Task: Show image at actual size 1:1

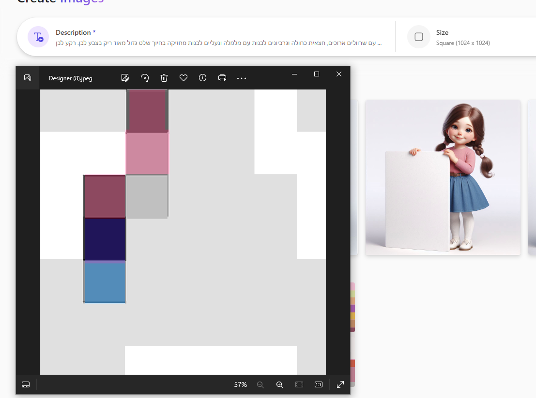Action: [319, 384]
